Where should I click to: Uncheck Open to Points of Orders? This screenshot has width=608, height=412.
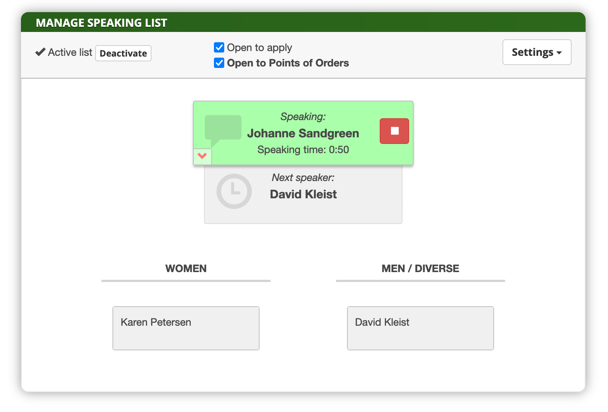219,63
